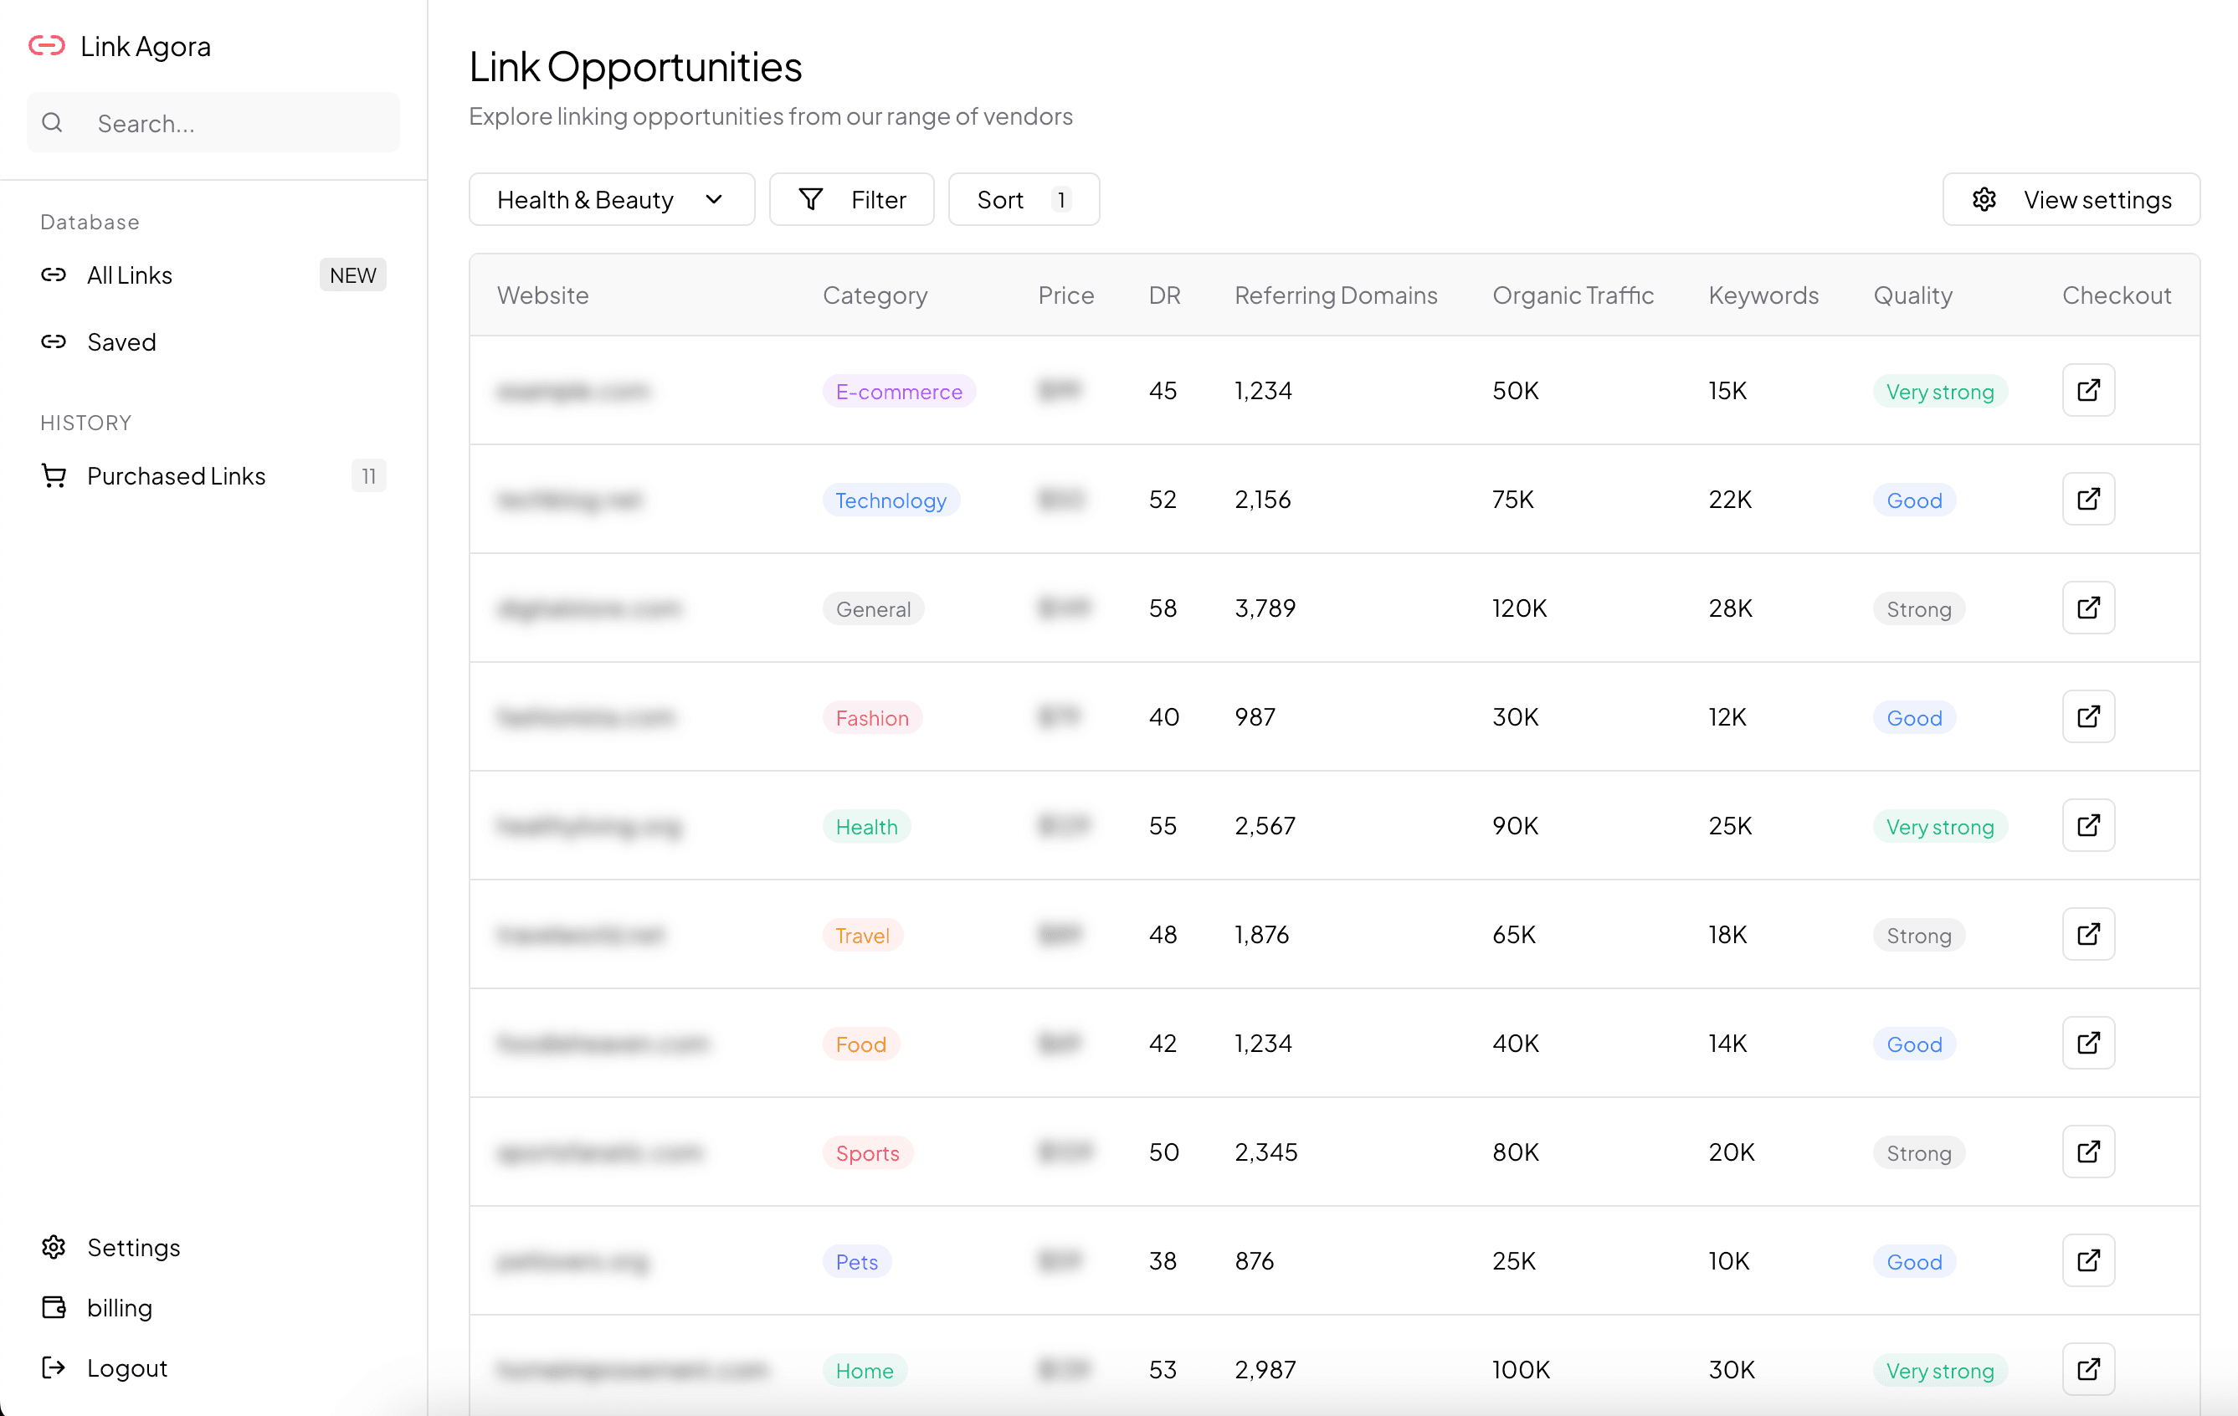Screen dimensions: 2238x1416
Task: Click inside the sidebar search field
Action: coord(213,121)
